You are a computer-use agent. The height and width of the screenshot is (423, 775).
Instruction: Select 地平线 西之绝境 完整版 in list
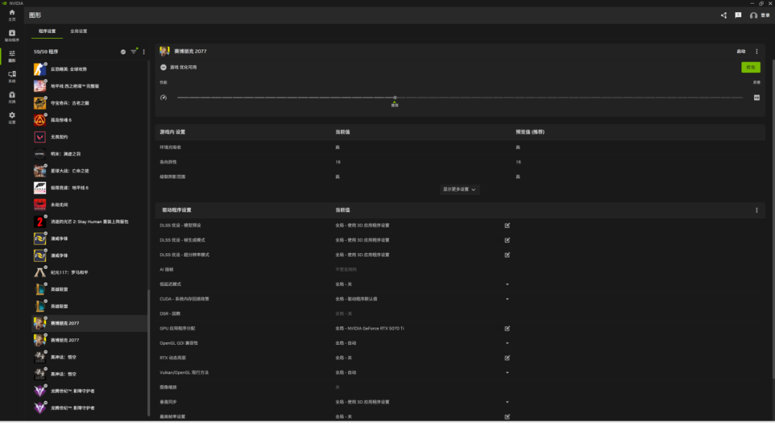(89, 86)
